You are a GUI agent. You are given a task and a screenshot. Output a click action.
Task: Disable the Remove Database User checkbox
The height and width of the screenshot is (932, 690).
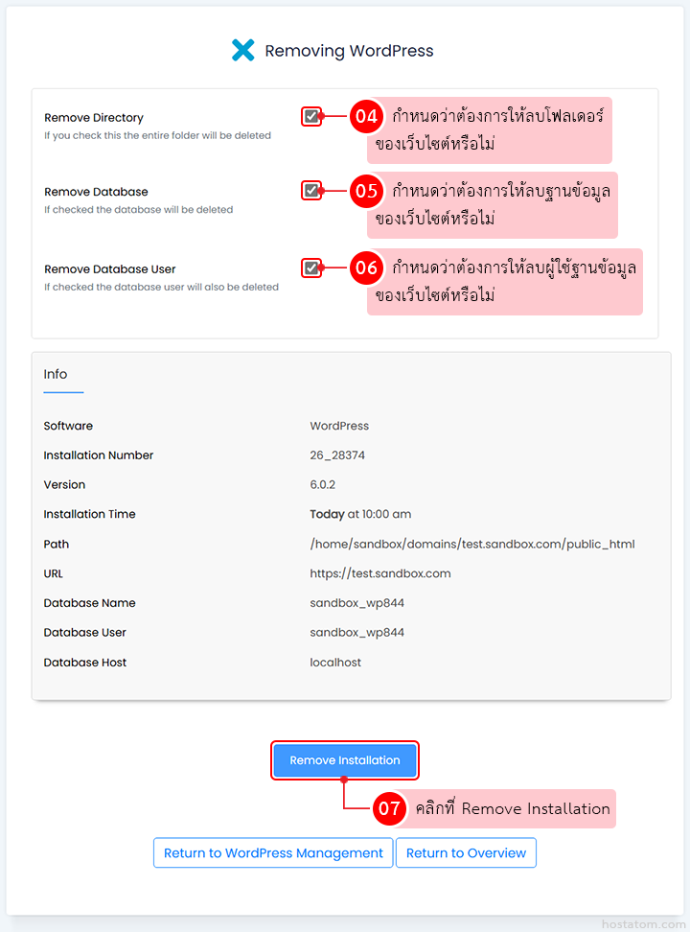click(311, 268)
